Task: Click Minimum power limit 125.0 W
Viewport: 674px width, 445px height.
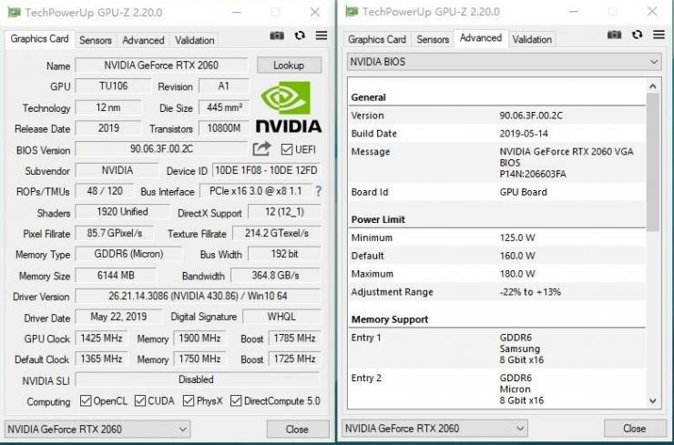Action: click(517, 238)
